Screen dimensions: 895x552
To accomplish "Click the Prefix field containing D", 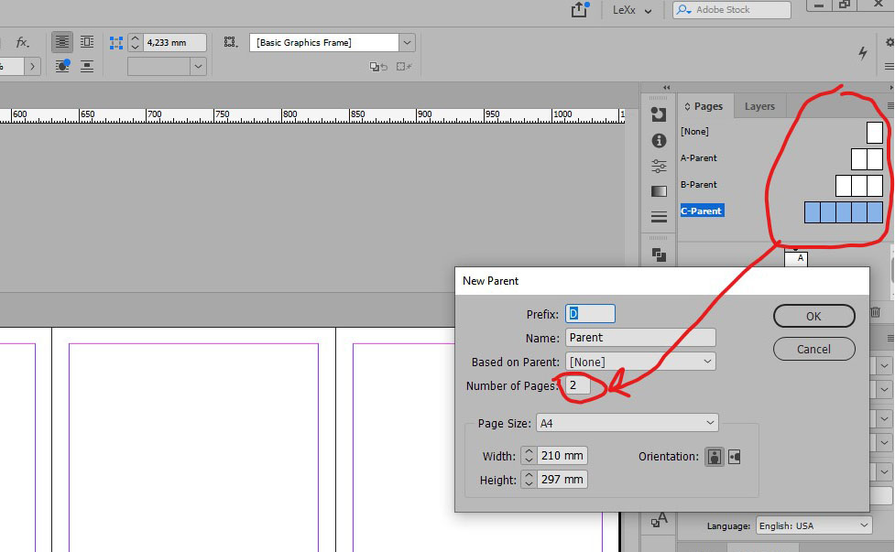I will coord(590,314).
